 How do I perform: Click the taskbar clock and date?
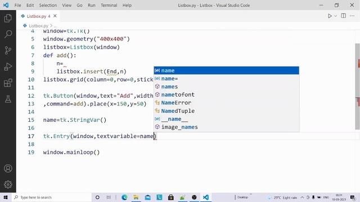pyautogui.click(x=339, y=197)
